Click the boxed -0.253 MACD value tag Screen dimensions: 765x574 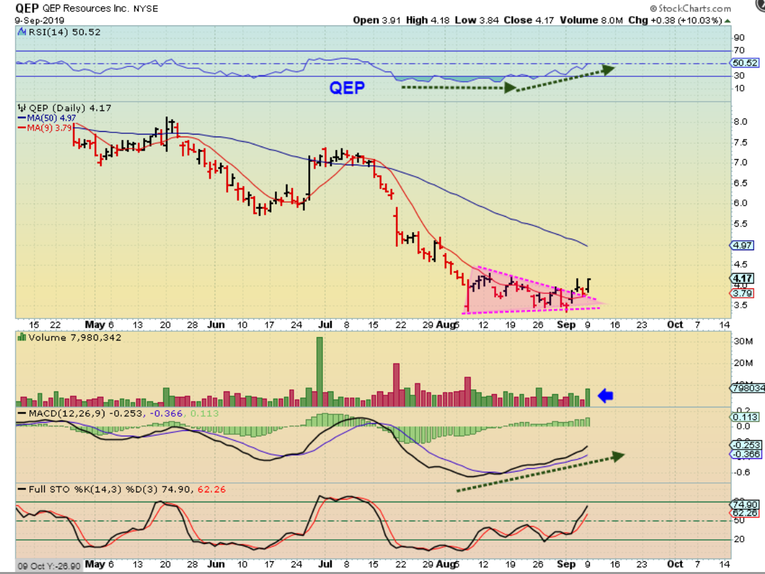tap(746, 445)
